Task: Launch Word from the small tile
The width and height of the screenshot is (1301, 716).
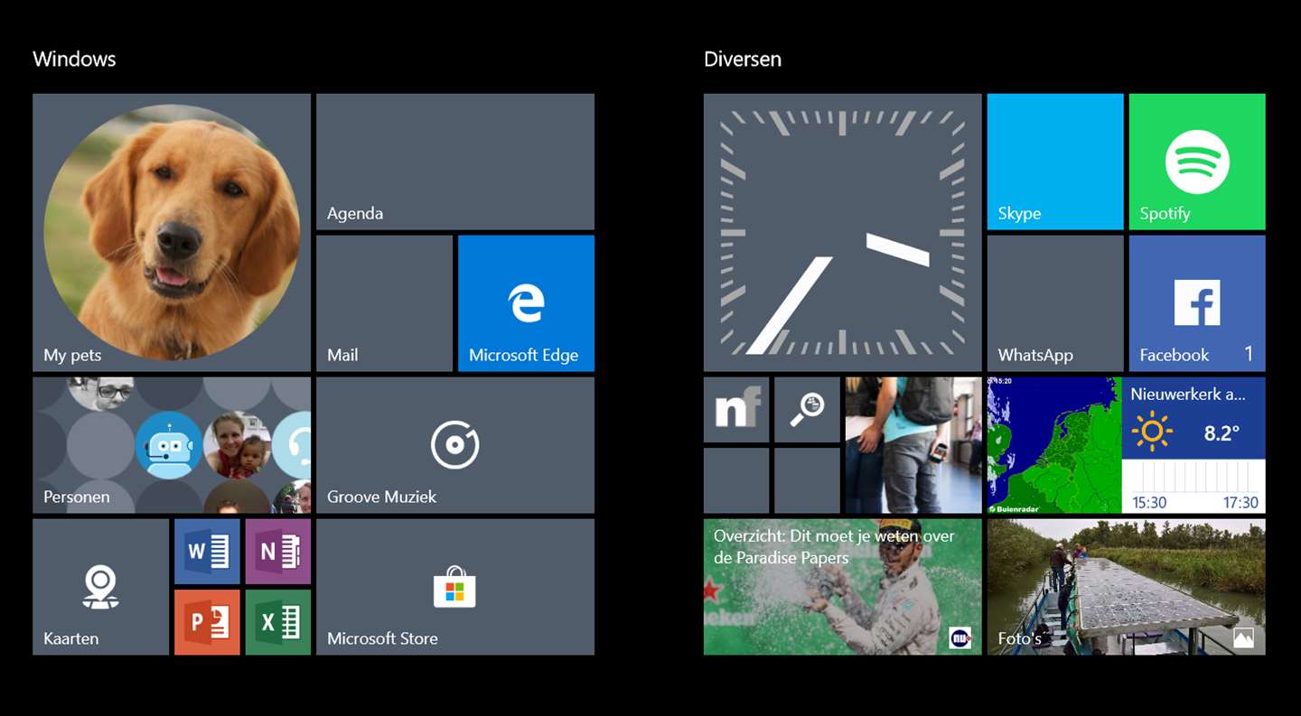Action: [x=207, y=552]
